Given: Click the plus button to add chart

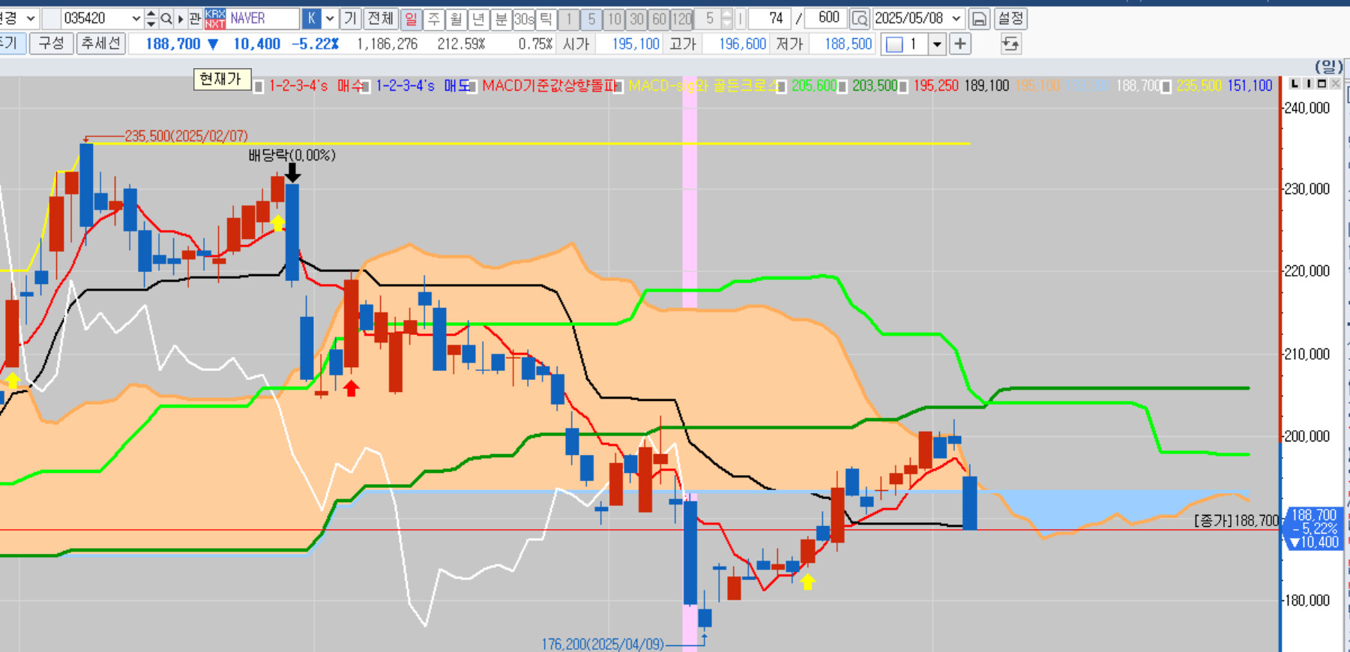Looking at the screenshot, I should (960, 44).
